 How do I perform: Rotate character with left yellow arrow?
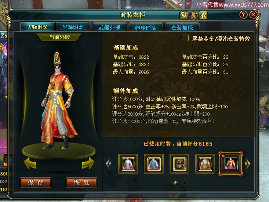click(30, 163)
